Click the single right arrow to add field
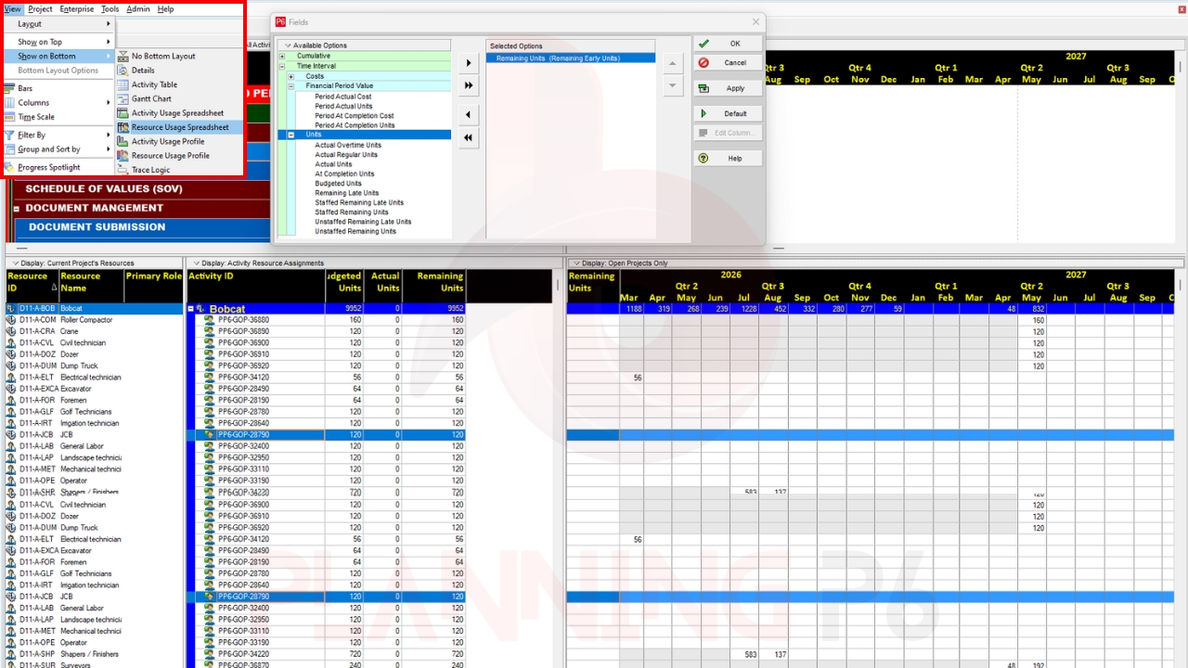 (468, 63)
